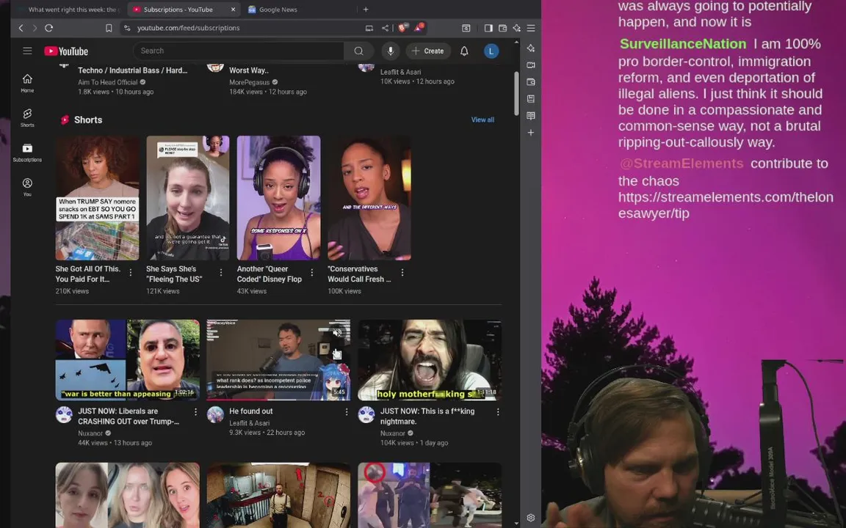The width and height of the screenshot is (846, 528).
Task: Open the Leo AI assistant icon in toolbar
Action: tap(516, 28)
